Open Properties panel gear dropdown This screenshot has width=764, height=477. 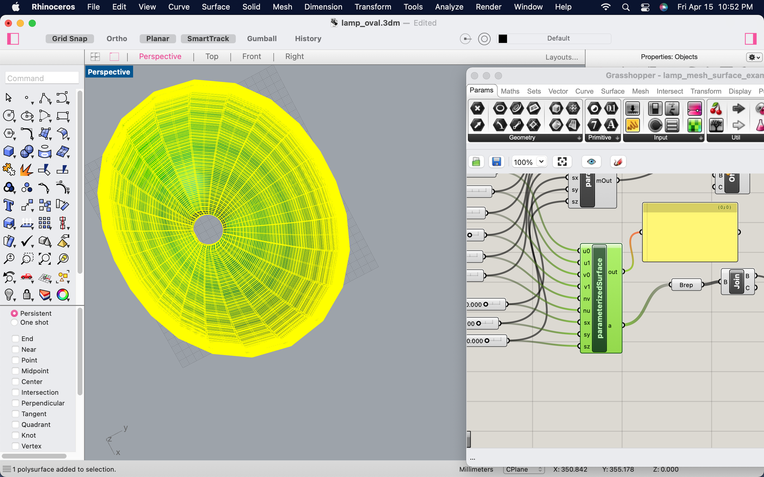(x=754, y=57)
